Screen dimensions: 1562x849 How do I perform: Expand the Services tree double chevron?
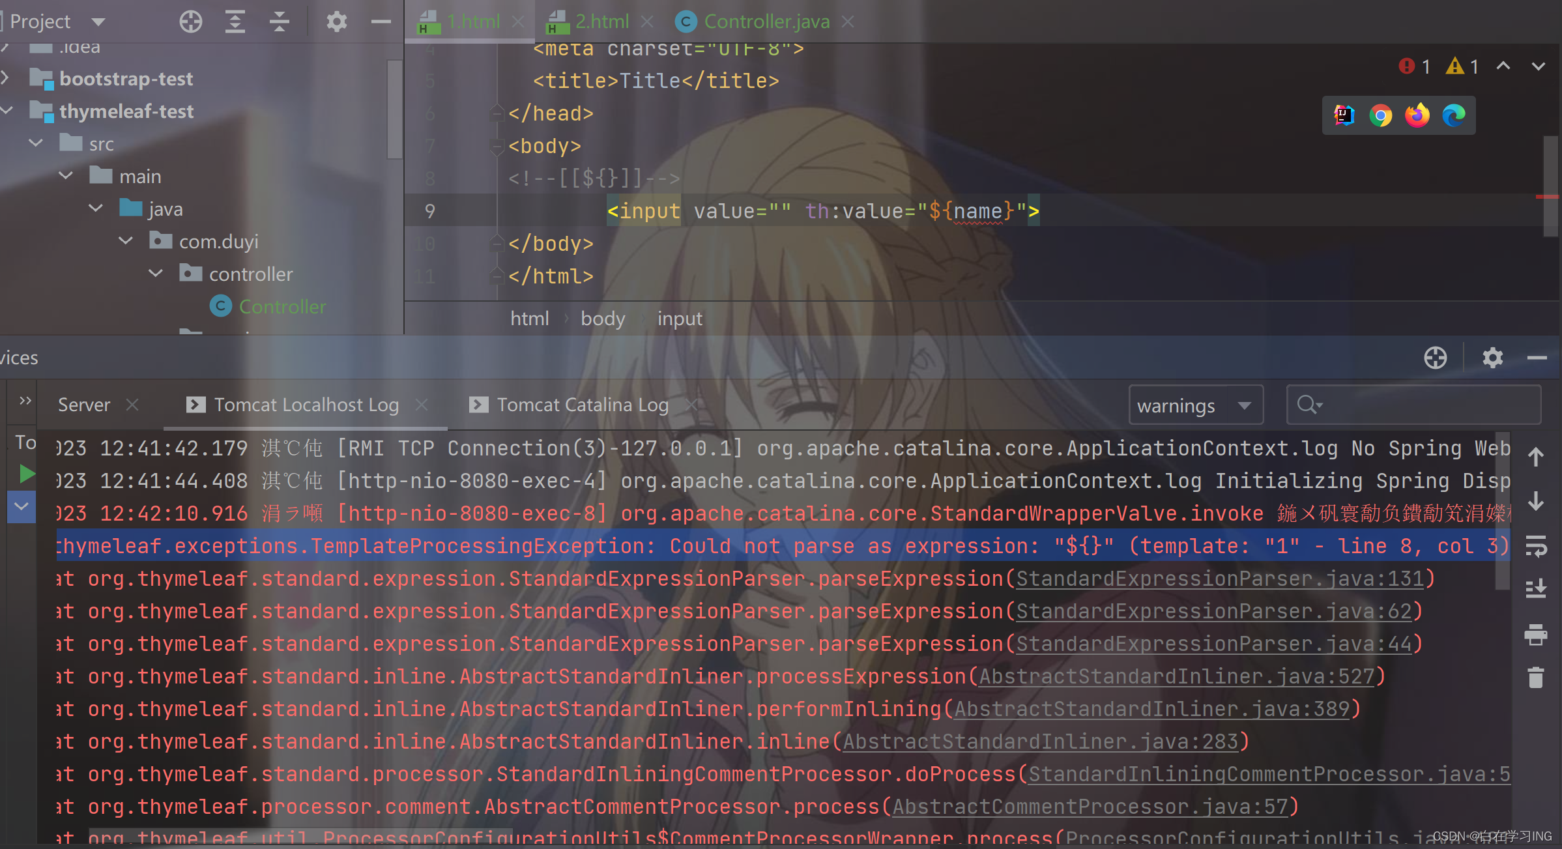25,401
